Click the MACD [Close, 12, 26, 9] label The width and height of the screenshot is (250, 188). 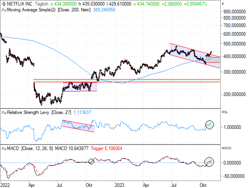click(x=30, y=148)
